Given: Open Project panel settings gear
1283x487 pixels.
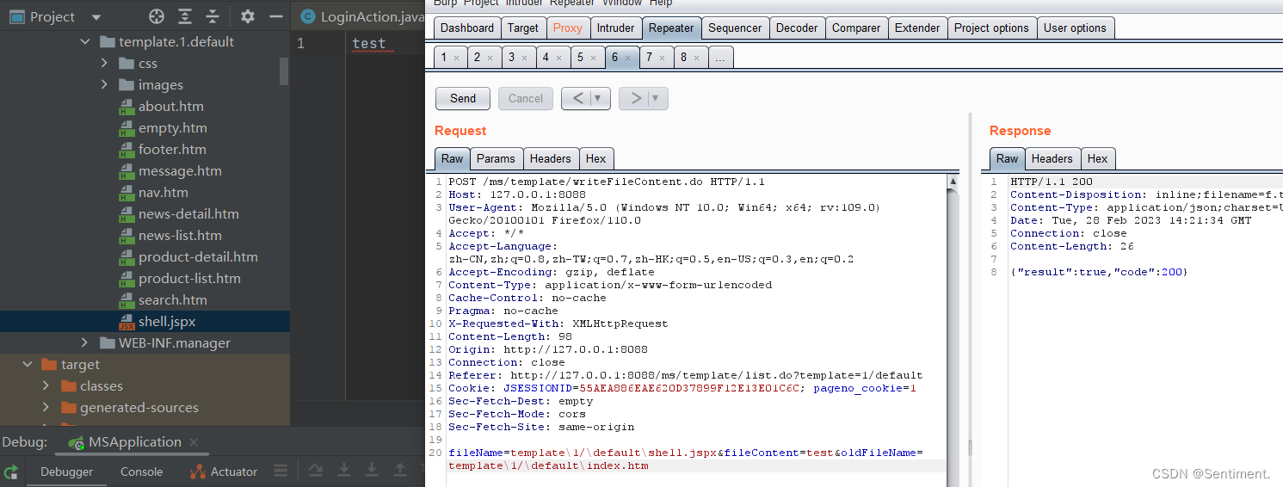Looking at the screenshot, I should click(248, 16).
